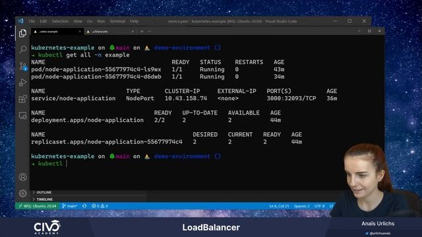This screenshot has height=237, width=422.
Task: Click the <none> external IP value
Action: point(228,98)
